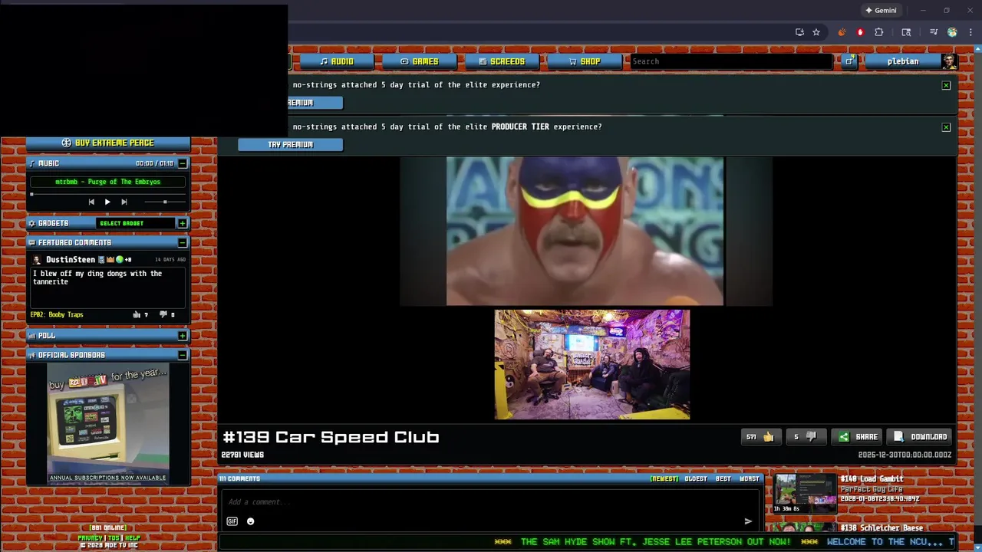Open #140 Load Gambit video thumbnail

pos(805,494)
